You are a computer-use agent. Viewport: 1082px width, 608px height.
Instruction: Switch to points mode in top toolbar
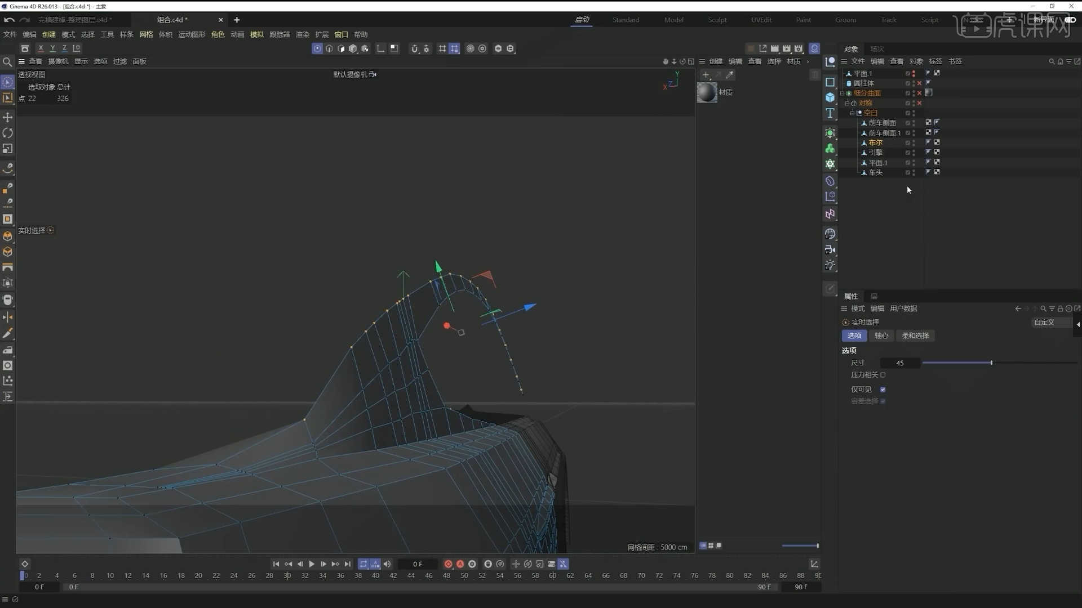point(317,48)
